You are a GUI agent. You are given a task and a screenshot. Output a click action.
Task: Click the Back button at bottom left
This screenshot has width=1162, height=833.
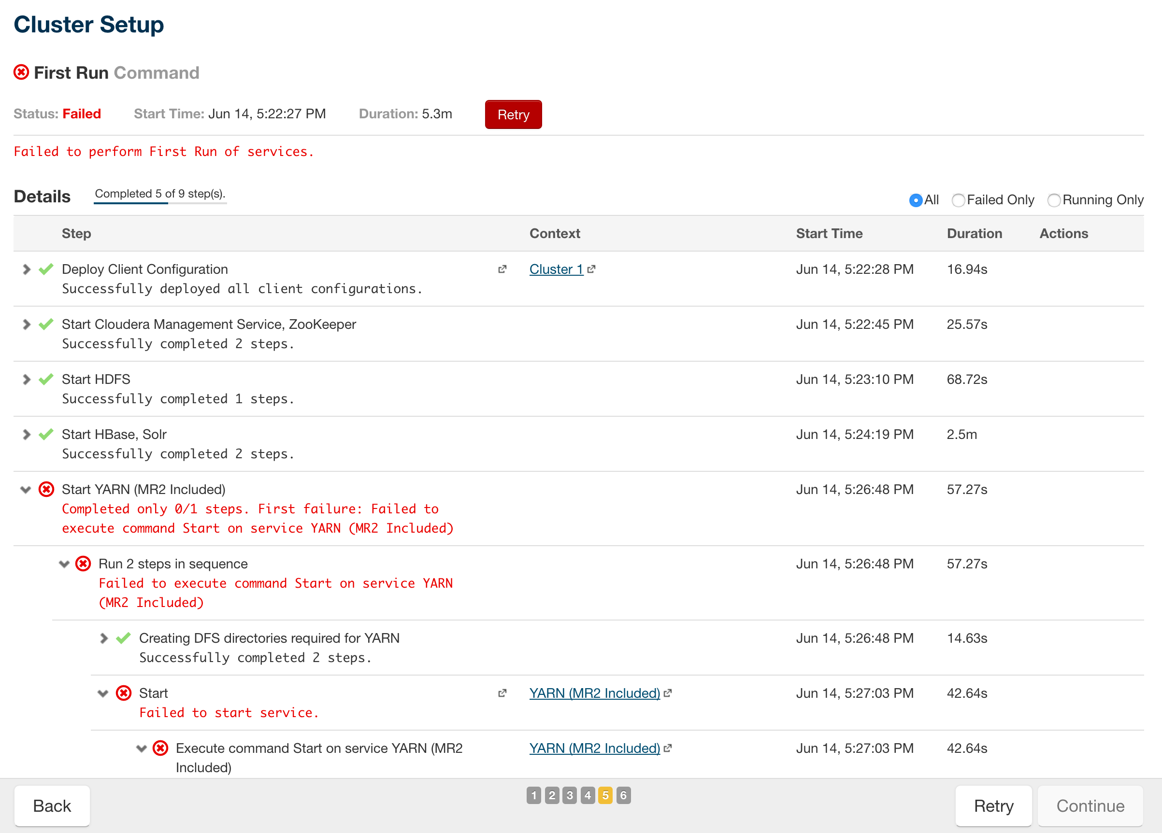tap(52, 806)
